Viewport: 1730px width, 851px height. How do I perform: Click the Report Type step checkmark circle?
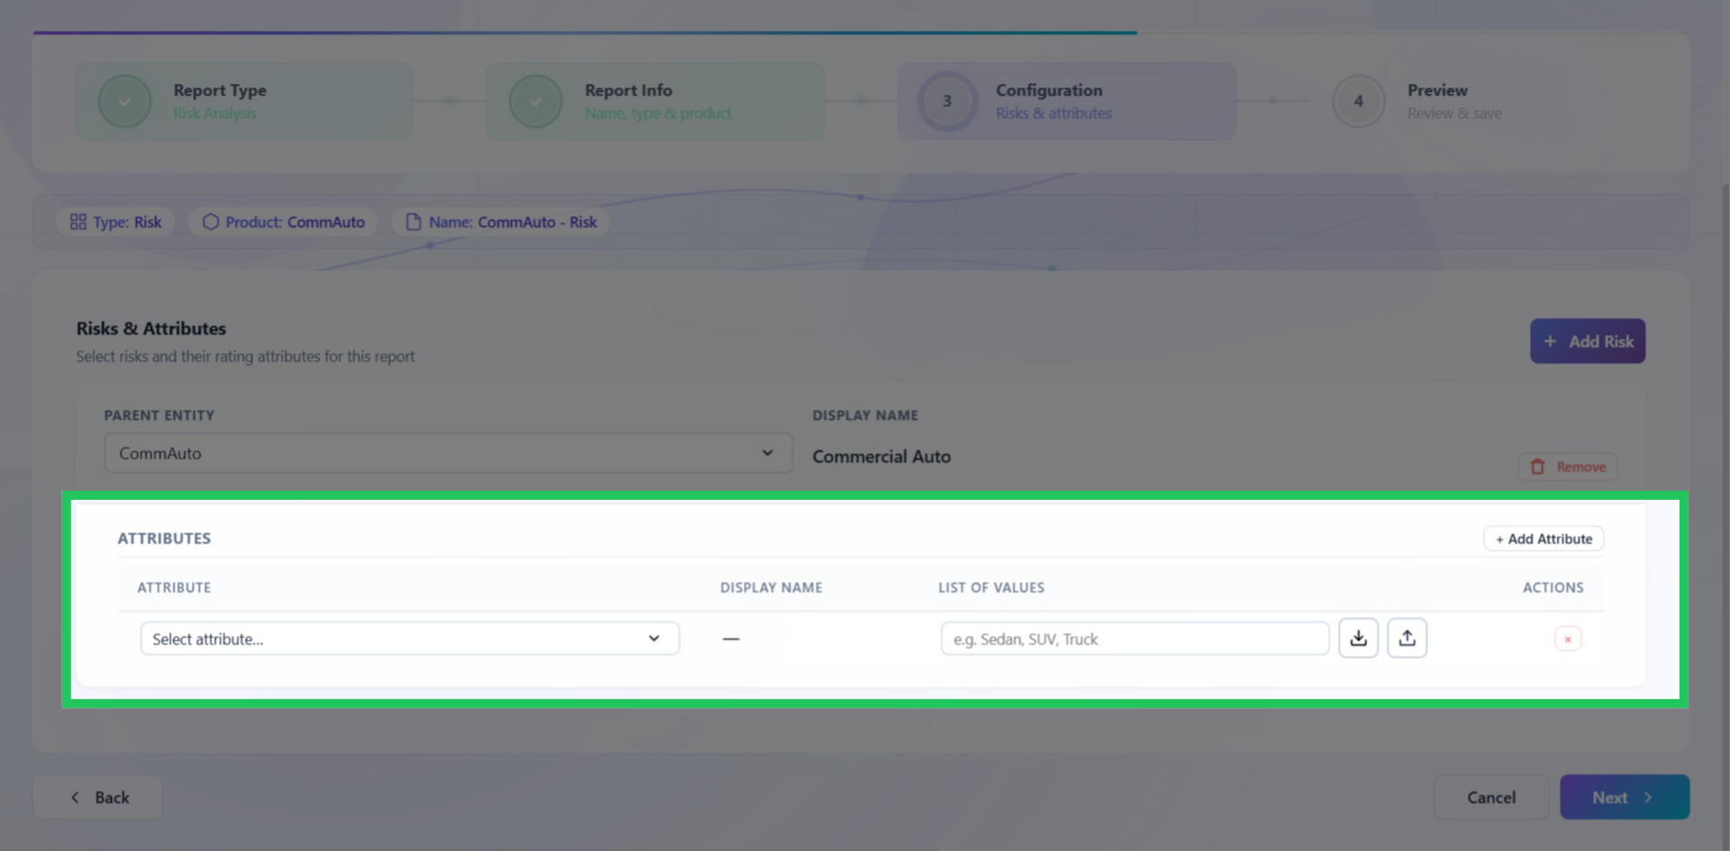(124, 101)
